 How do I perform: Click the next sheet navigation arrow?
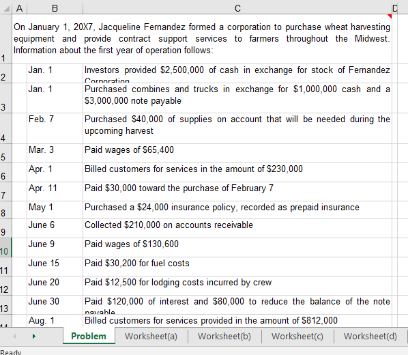pos(34,337)
